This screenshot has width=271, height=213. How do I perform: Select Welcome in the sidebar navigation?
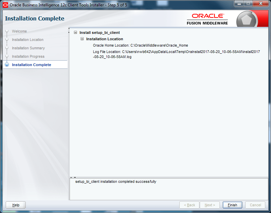[x=19, y=31]
